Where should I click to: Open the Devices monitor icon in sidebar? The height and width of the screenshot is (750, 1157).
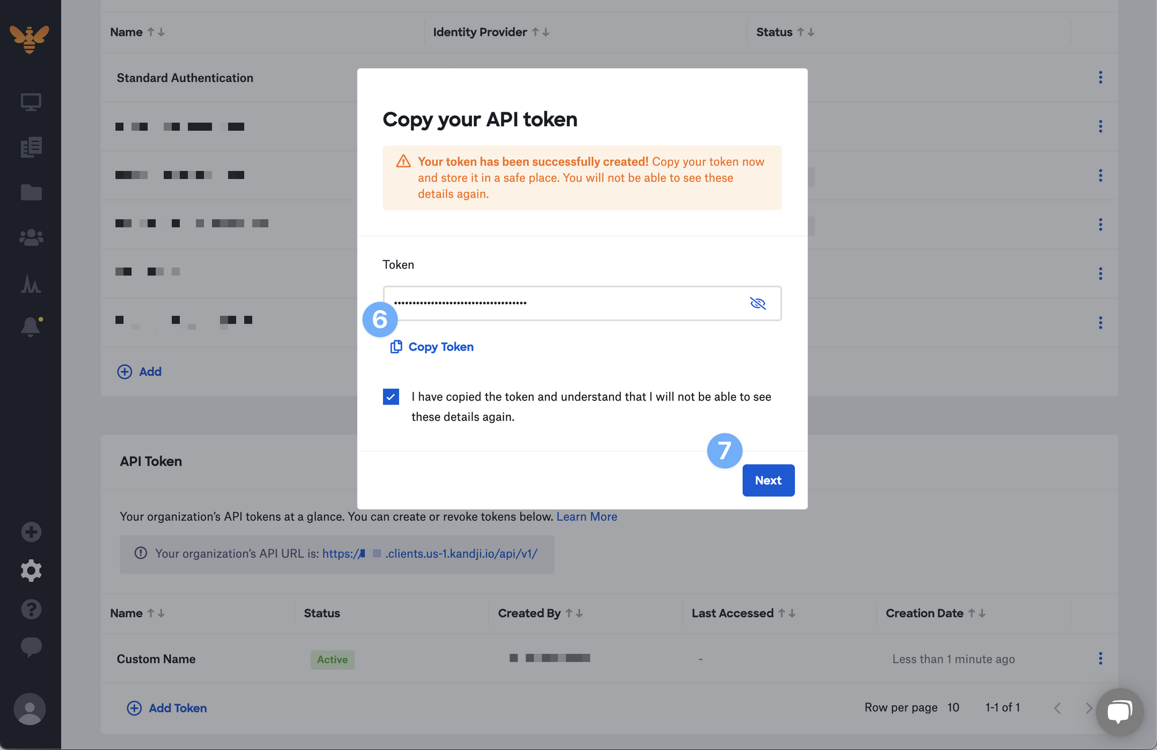tap(31, 102)
